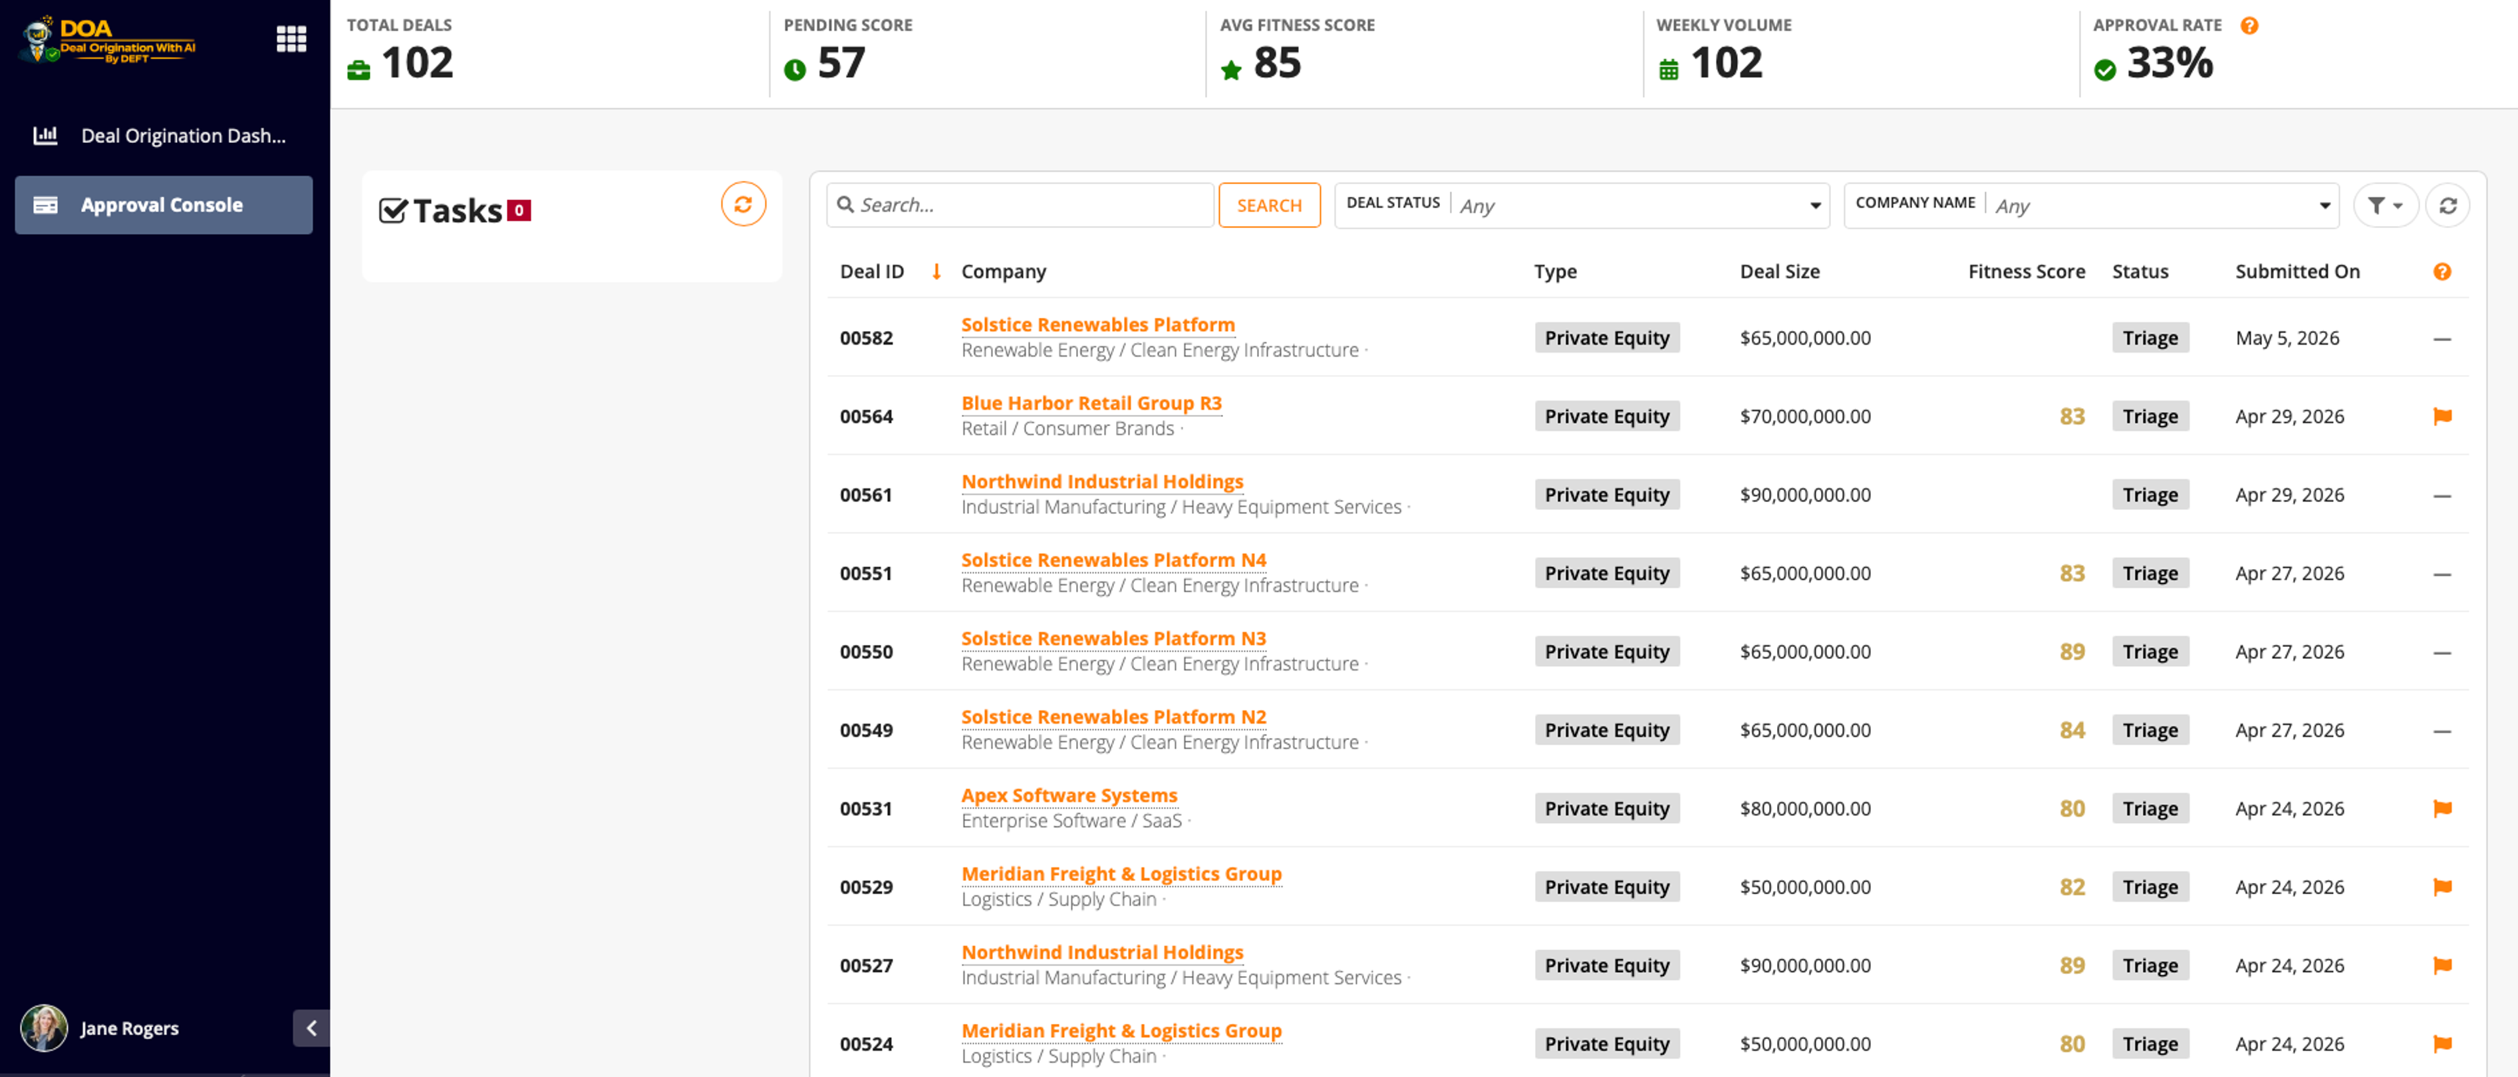
Task: Click Jane Rogers profile avatar
Action: pos(44,1028)
